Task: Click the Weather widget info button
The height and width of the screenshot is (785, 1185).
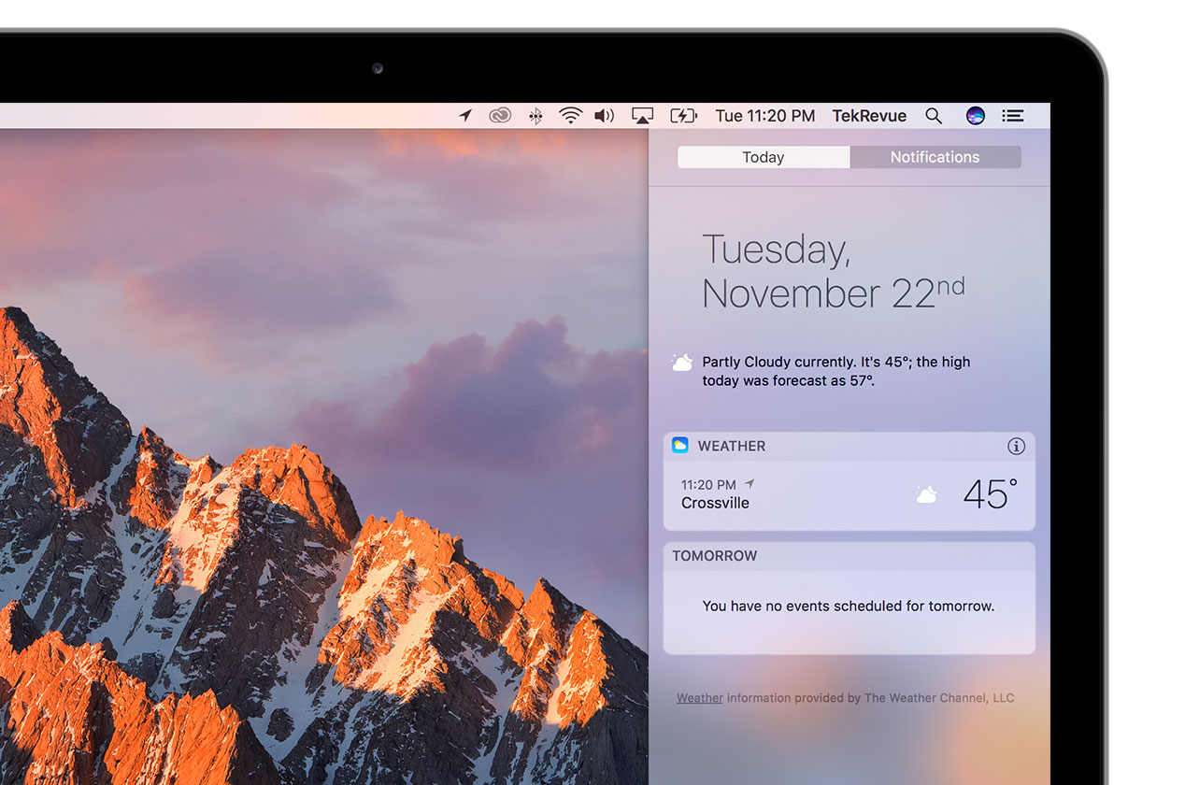Action: pyautogui.click(x=1016, y=446)
